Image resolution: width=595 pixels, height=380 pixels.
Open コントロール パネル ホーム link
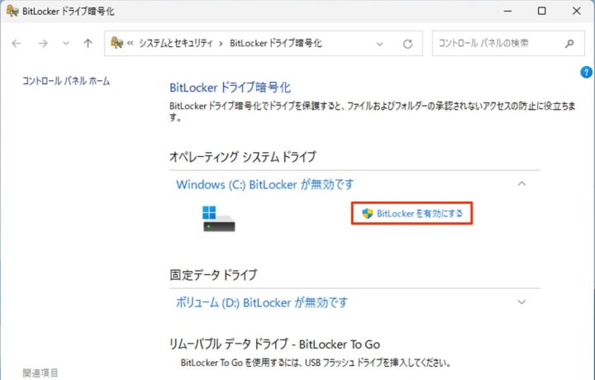click(66, 81)
